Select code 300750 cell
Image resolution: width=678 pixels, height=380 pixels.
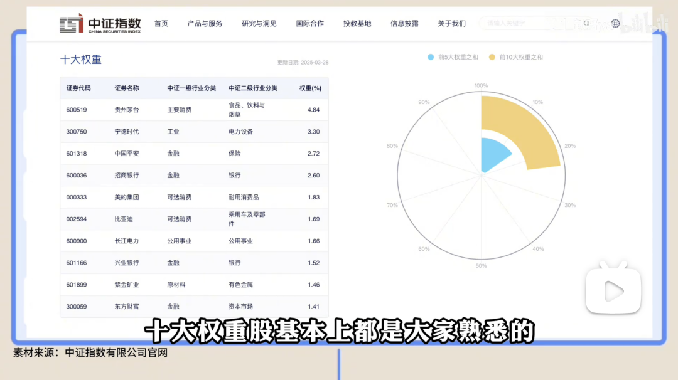point(77,132)
